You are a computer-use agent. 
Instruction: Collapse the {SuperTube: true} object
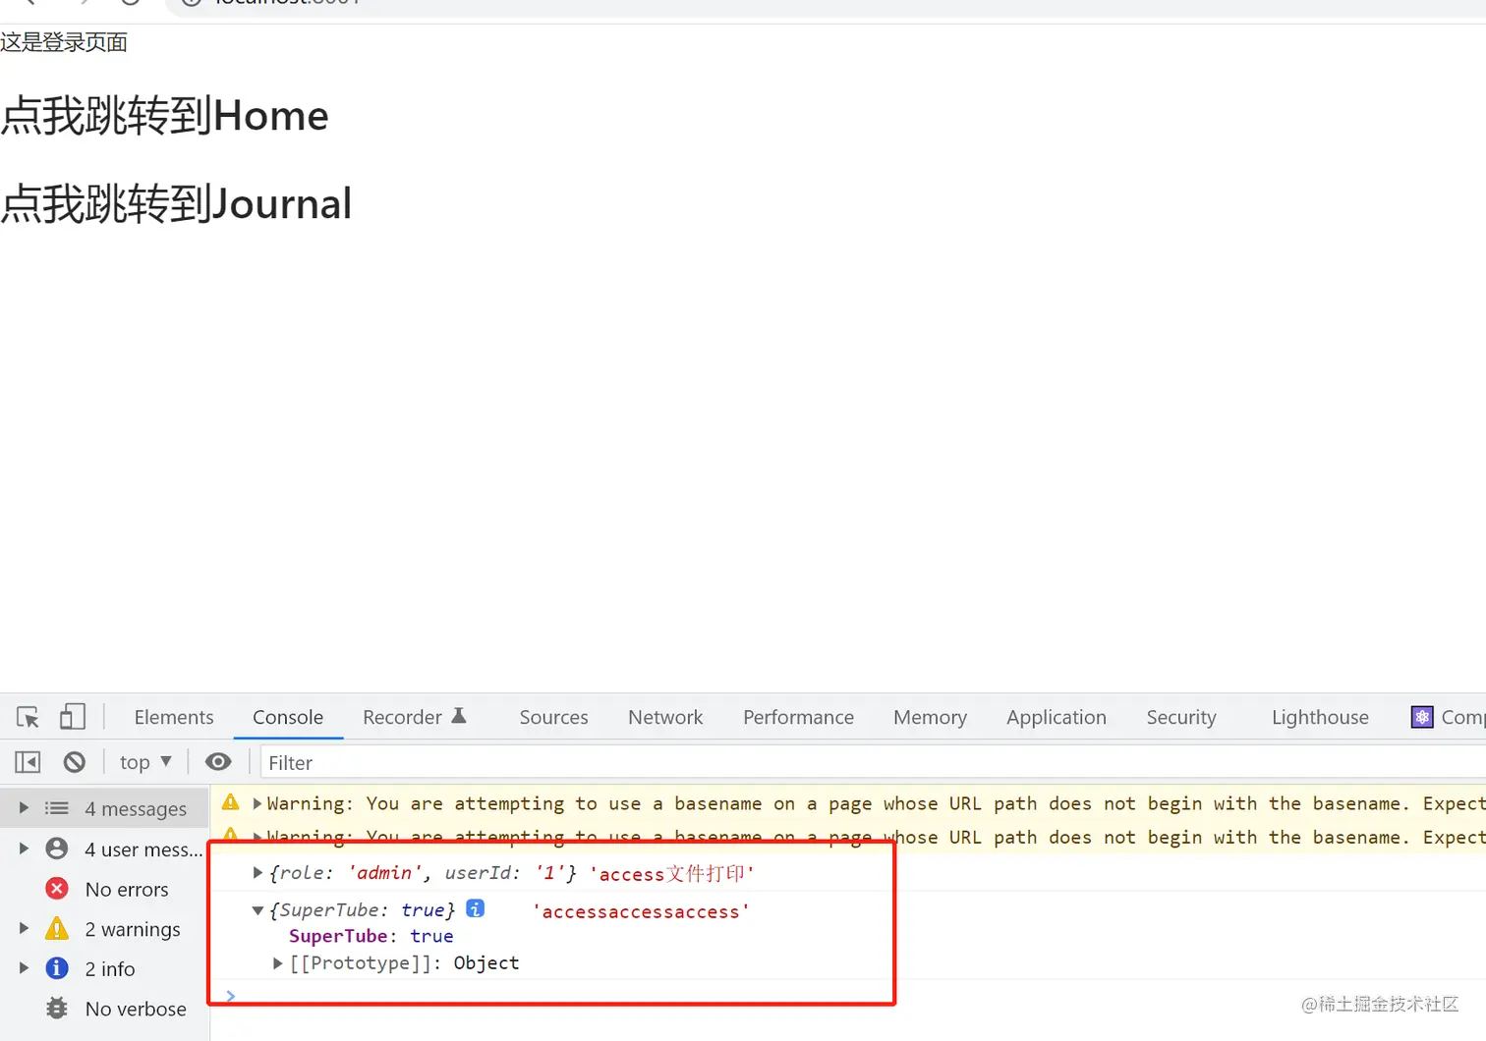[257, 910]
